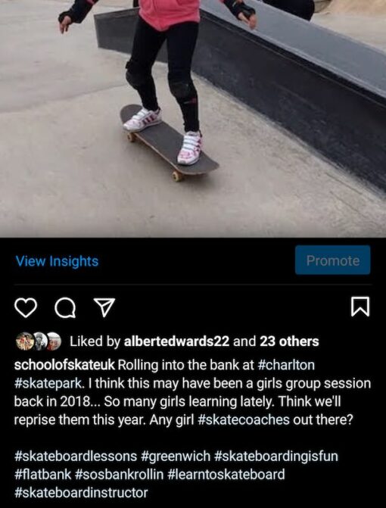Open comments via speech bubble icon
386x508 pixels.
(x=65, y=307)
